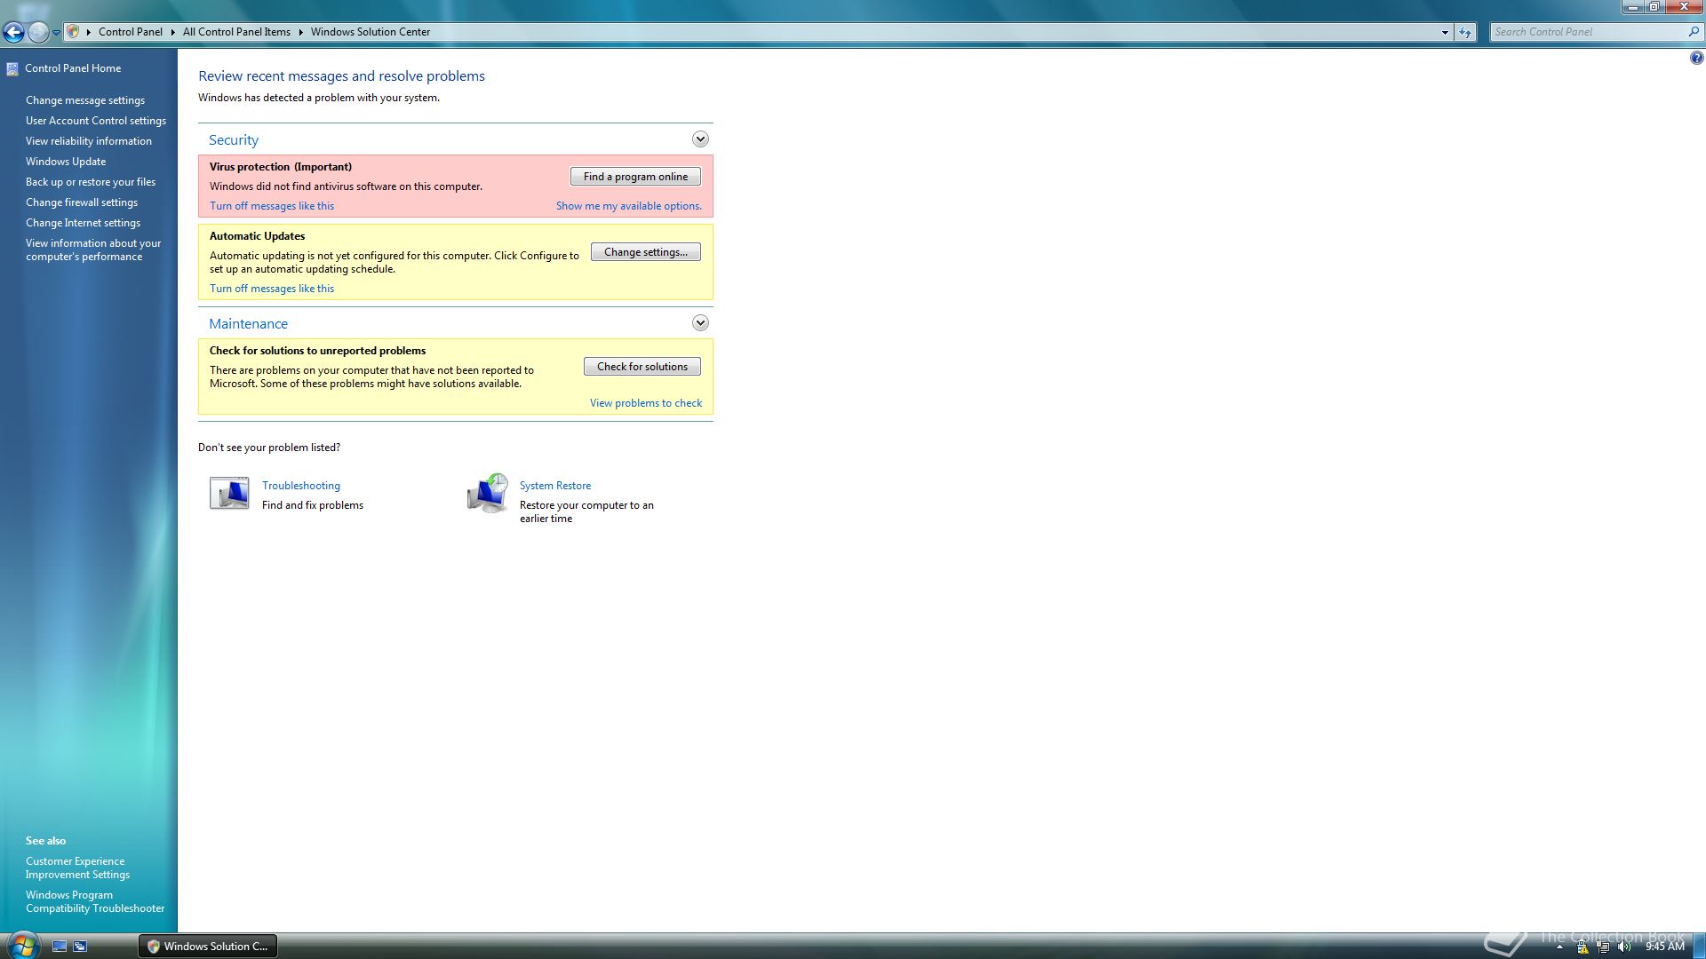This screenshot has height=959, width=1706.
Task: Click Show desktop strip beside clock
Action: click(1698, 947)
